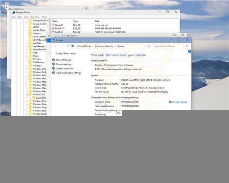
Task: Select the Windows Script registry key
Action: pyautogui.click(x=39, y=108)
